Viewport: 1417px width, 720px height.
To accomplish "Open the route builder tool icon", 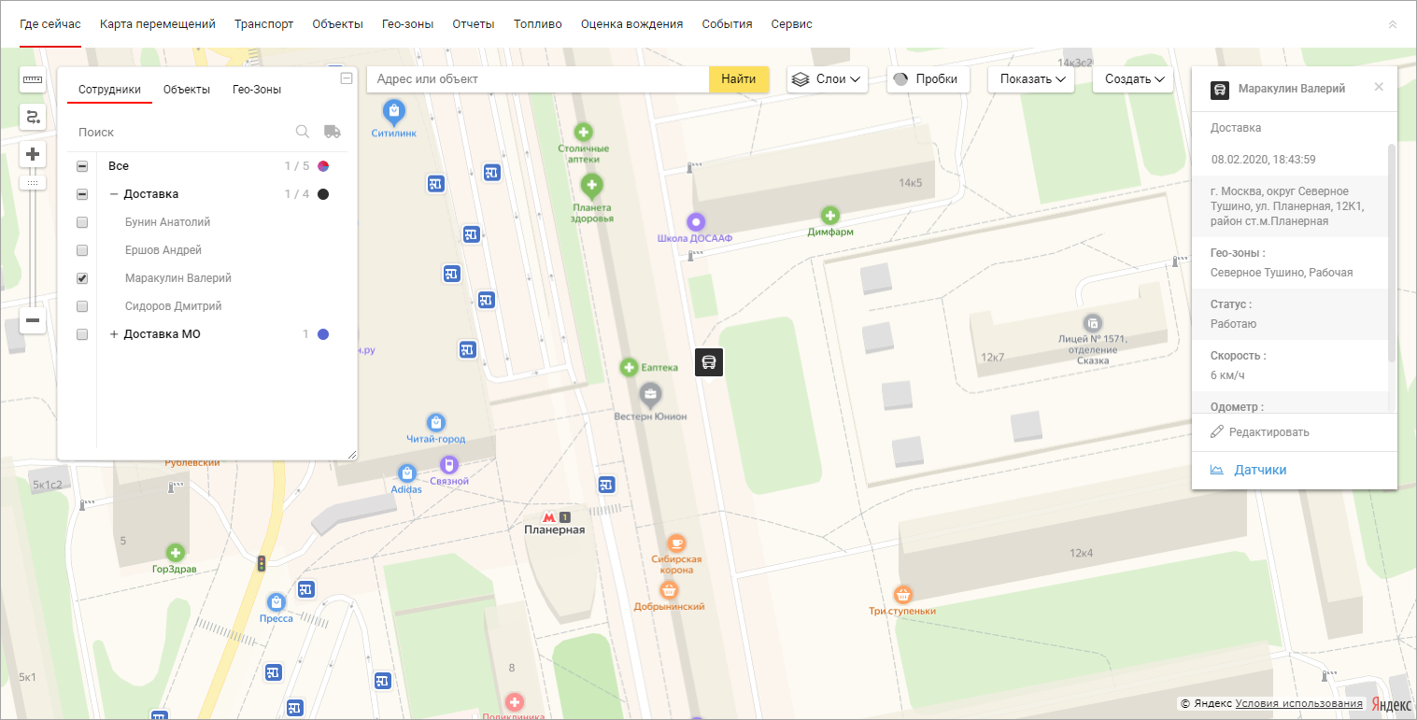I will pos(33,117).
